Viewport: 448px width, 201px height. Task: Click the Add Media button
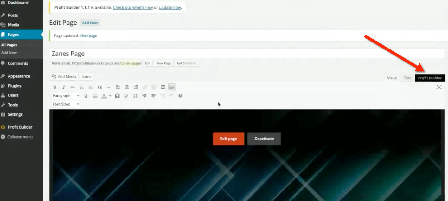click(64, 76)
